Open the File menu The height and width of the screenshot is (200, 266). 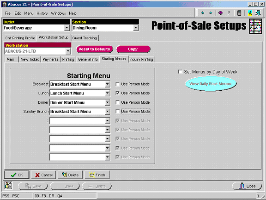tap(8, 13)
